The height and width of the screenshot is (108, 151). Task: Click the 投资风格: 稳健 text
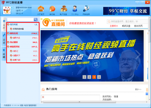click(x=110, y=96)
